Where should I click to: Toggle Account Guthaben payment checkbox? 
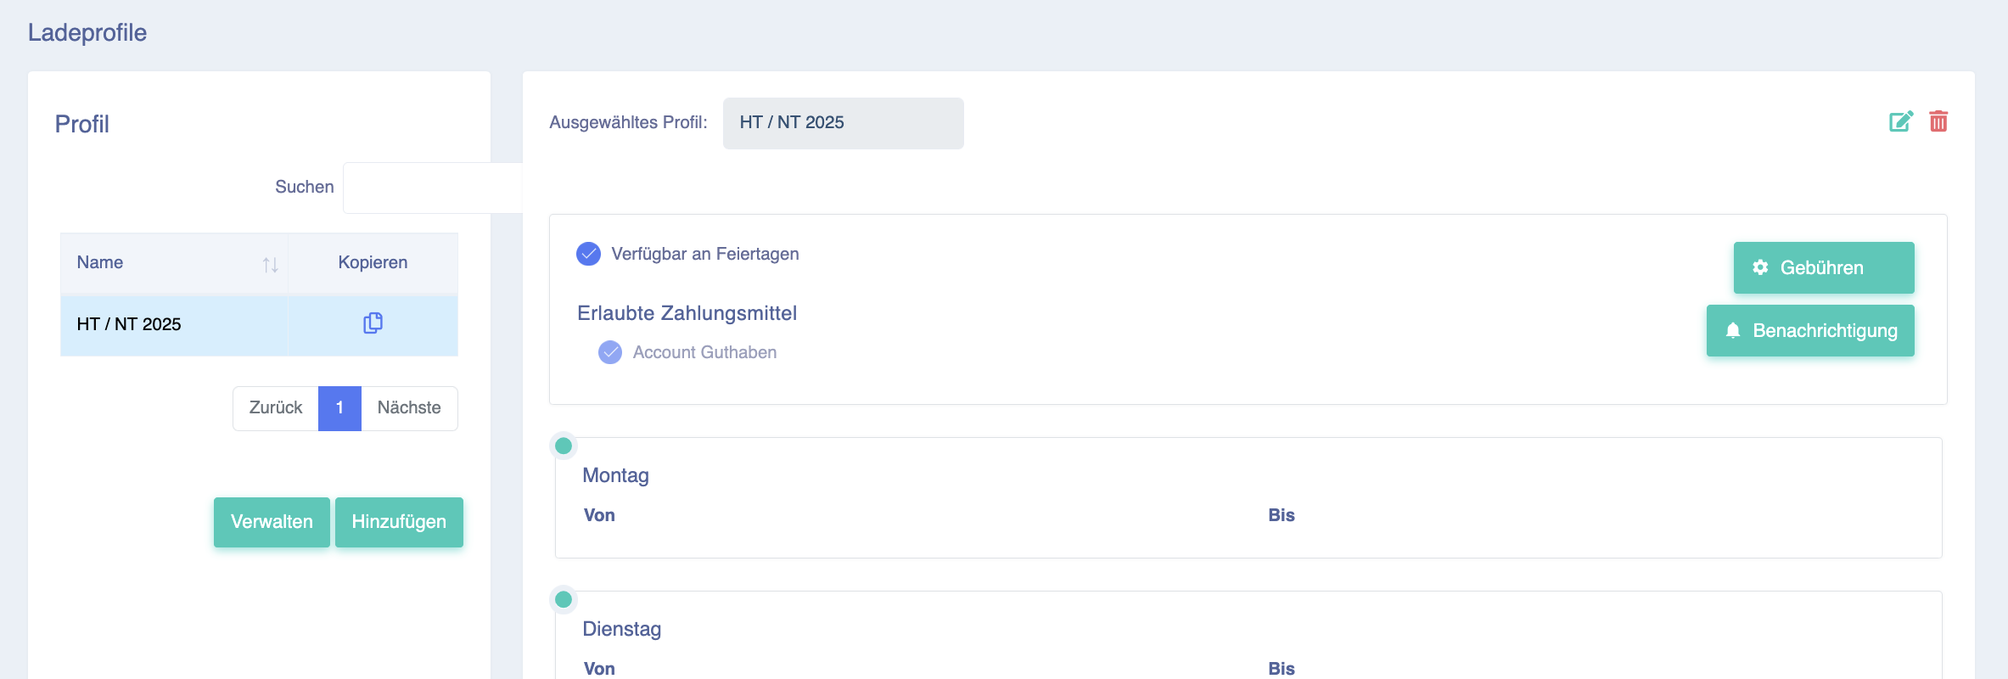[x=610, y=352]
